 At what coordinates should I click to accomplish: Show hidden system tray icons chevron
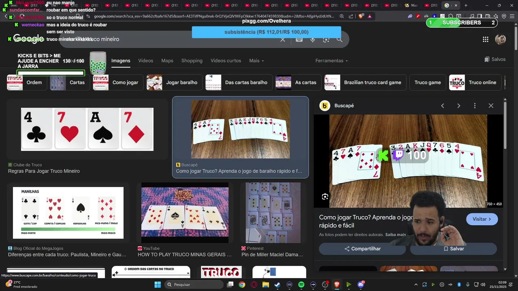tap(416, 285)
